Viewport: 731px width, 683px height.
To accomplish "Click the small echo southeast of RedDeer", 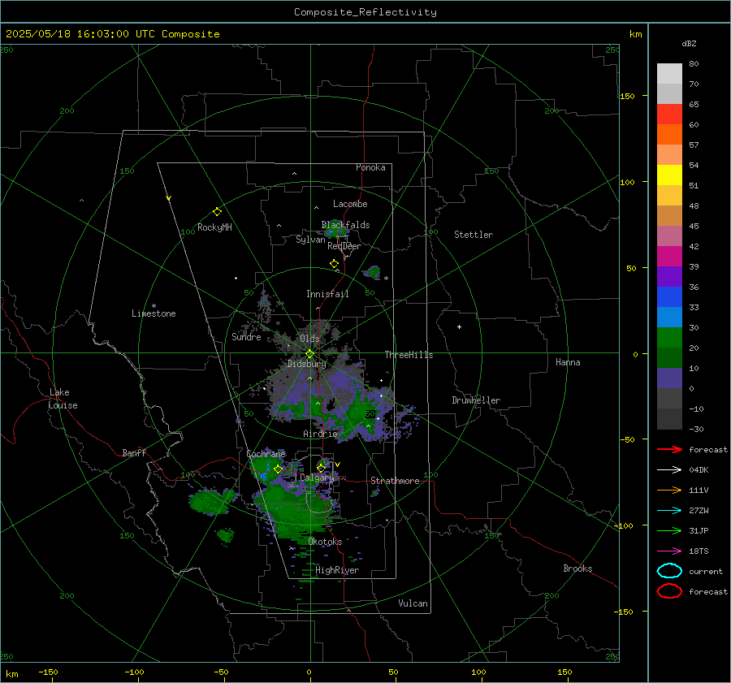I will [373, 272].
